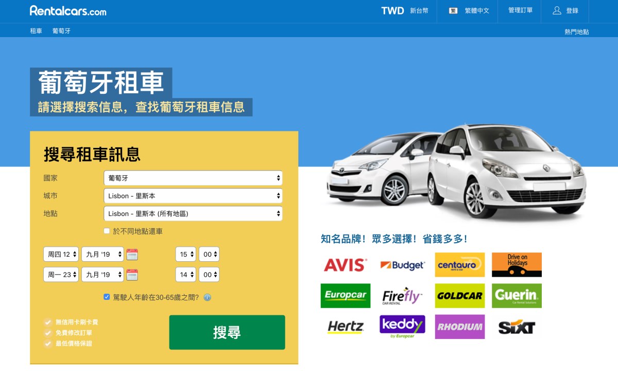The width and height of the screenshot is (618, 371).
Task: Click the 葡萄牙 breadcrumb link
Action: pyautogui.click(x=61, y=31)
